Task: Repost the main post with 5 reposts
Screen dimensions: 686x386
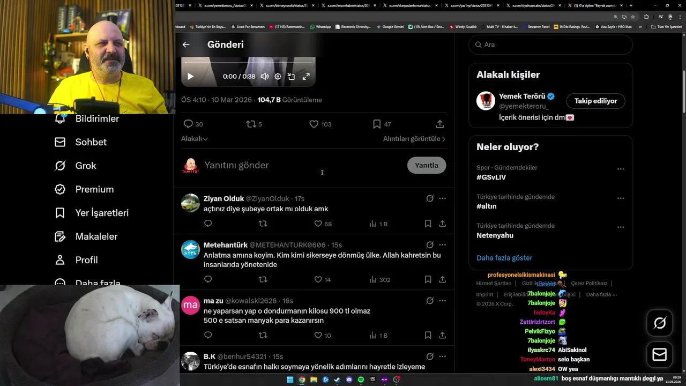Action: click(x=254, y=124)
